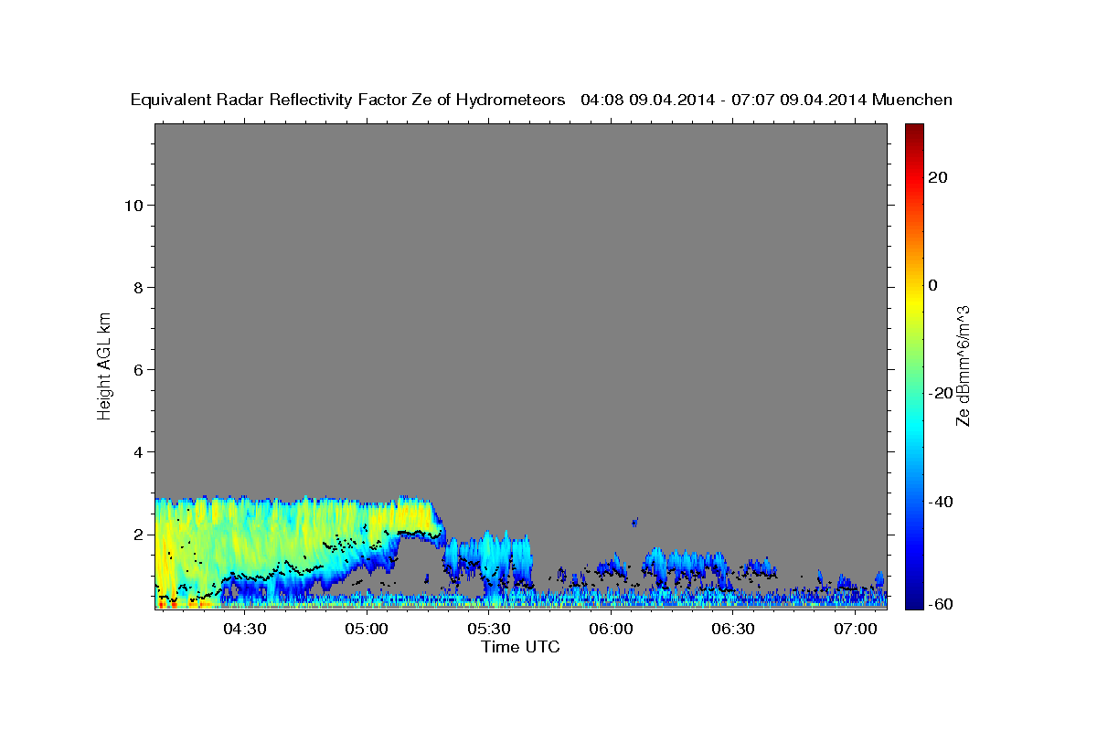Click the height tick label '8'

pos(139,288)
